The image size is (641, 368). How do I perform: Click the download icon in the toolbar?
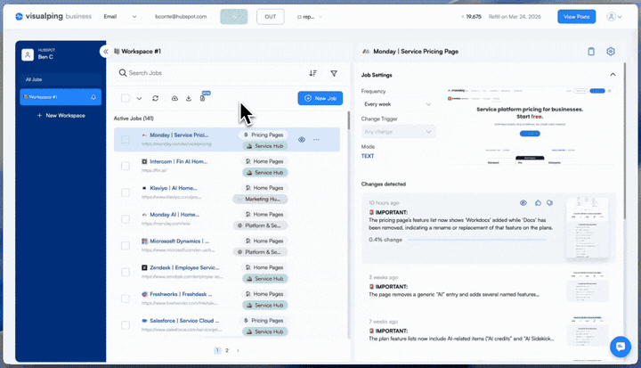[x=189, y=98]
